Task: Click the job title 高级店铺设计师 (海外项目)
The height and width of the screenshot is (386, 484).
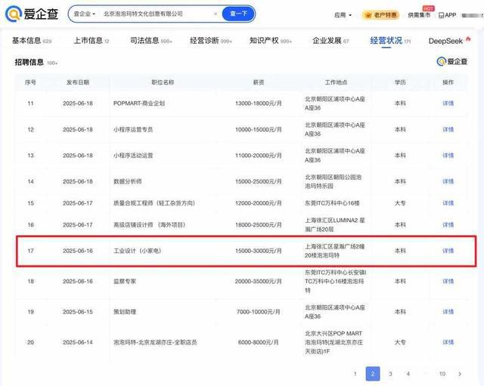Action: click(150, 225)
